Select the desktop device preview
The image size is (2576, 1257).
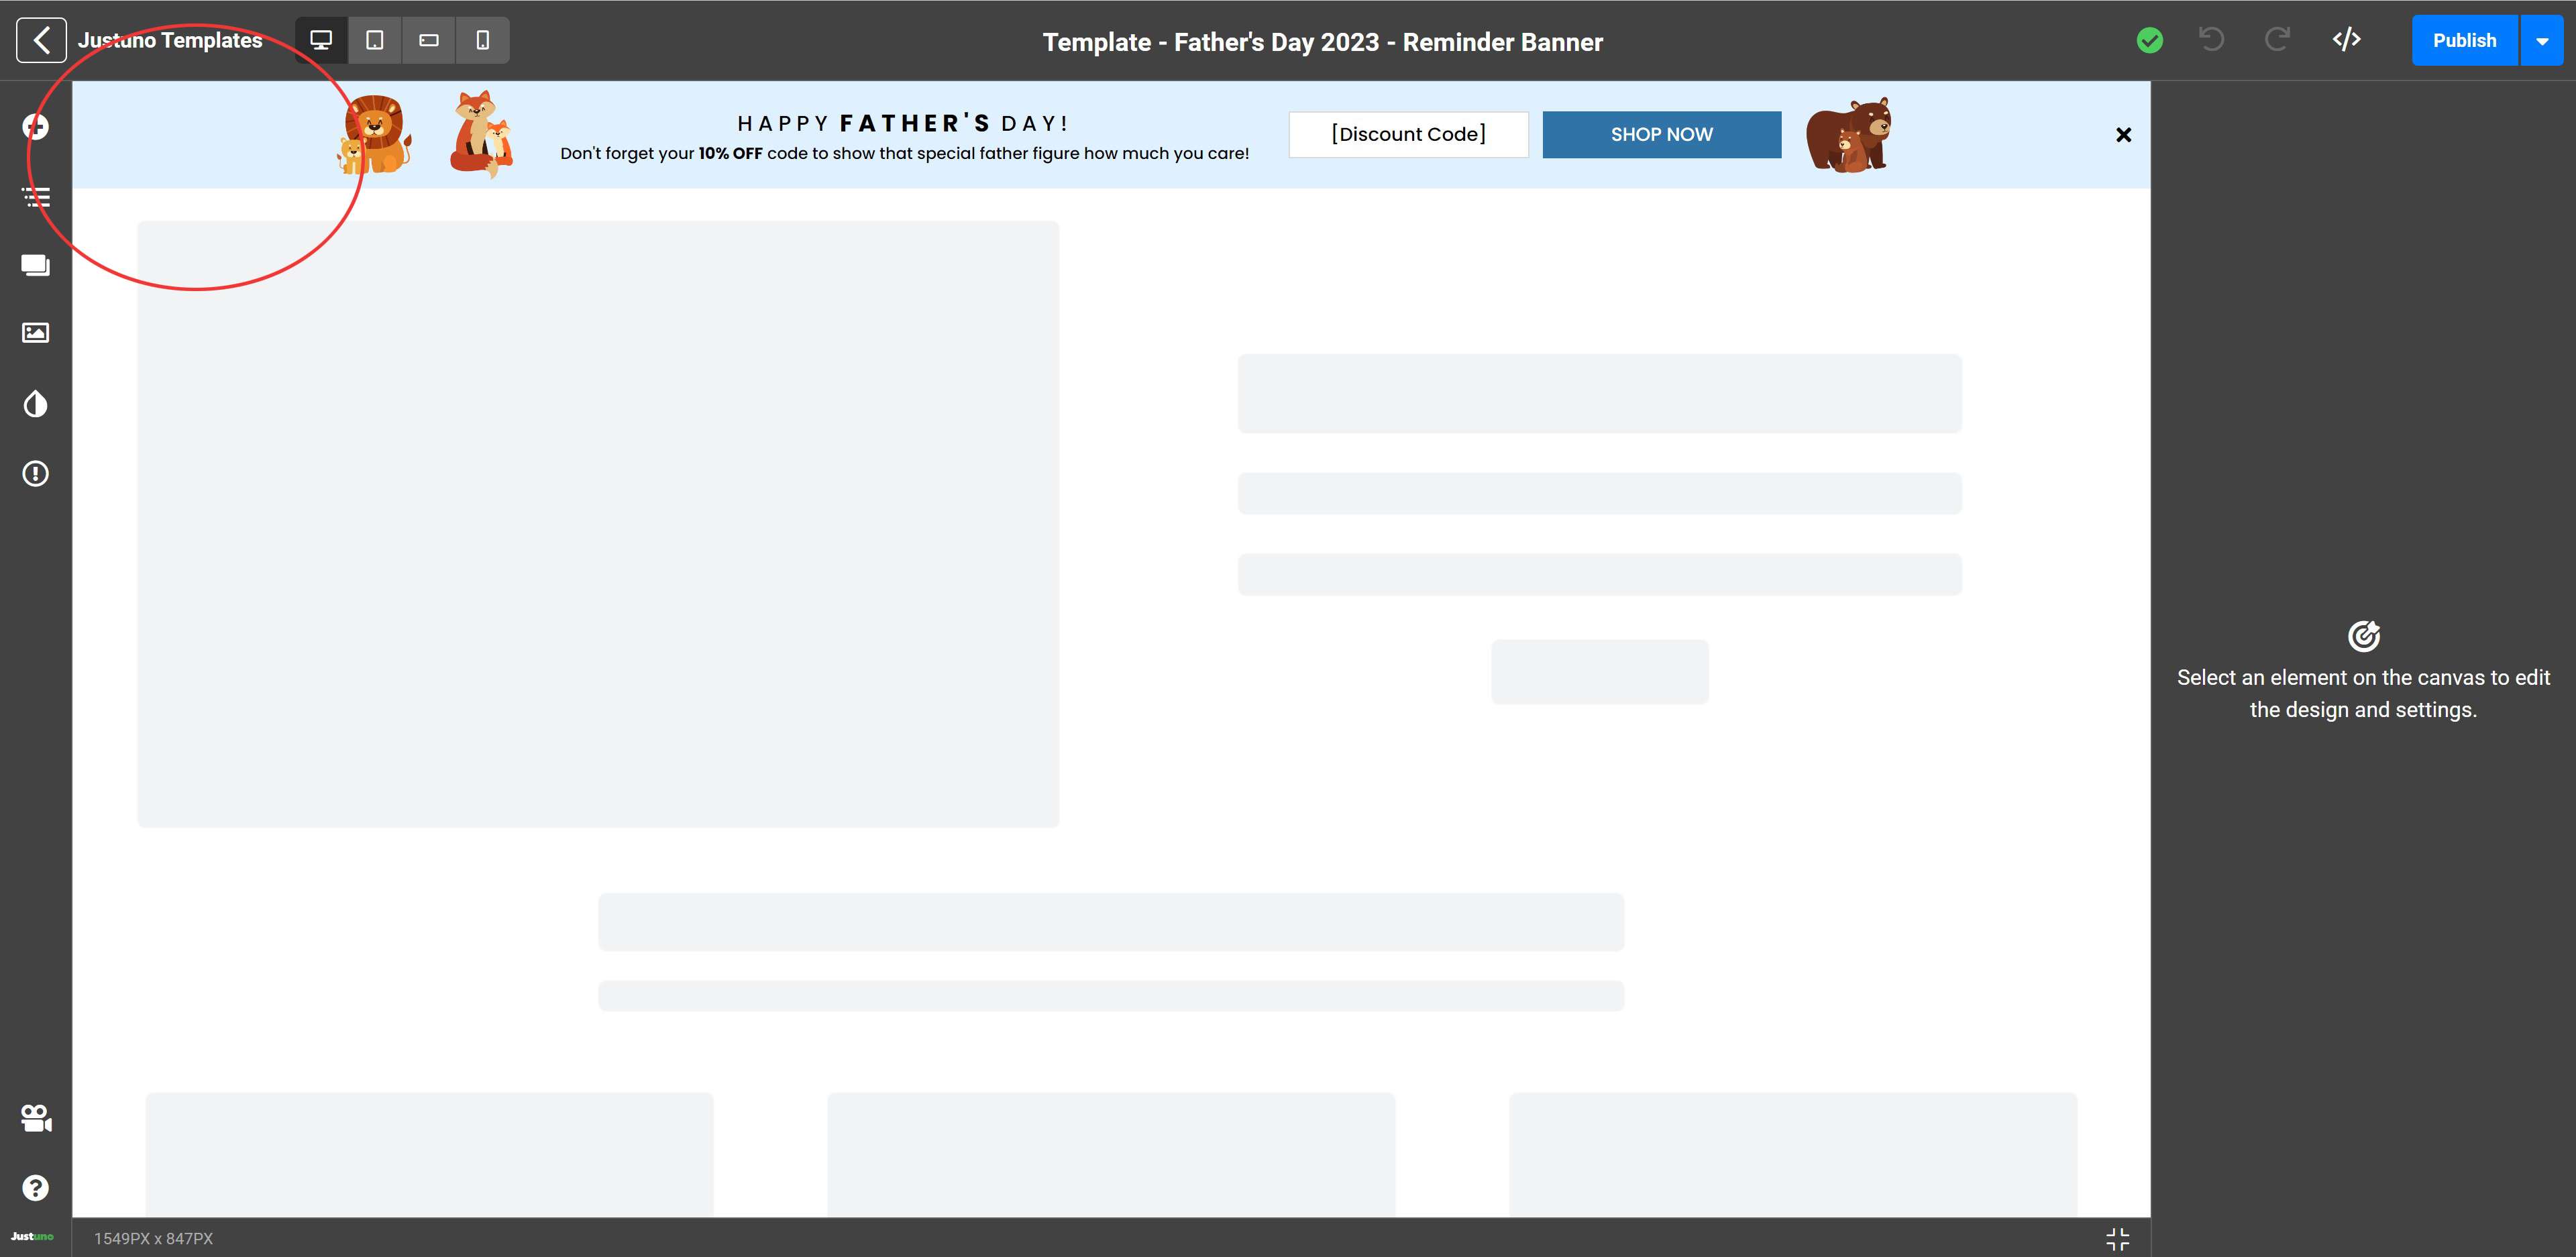pos(321,40)
